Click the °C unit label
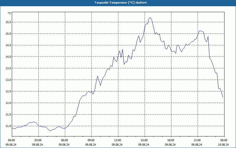The image size is (236, 148). (x=9, y=13)
